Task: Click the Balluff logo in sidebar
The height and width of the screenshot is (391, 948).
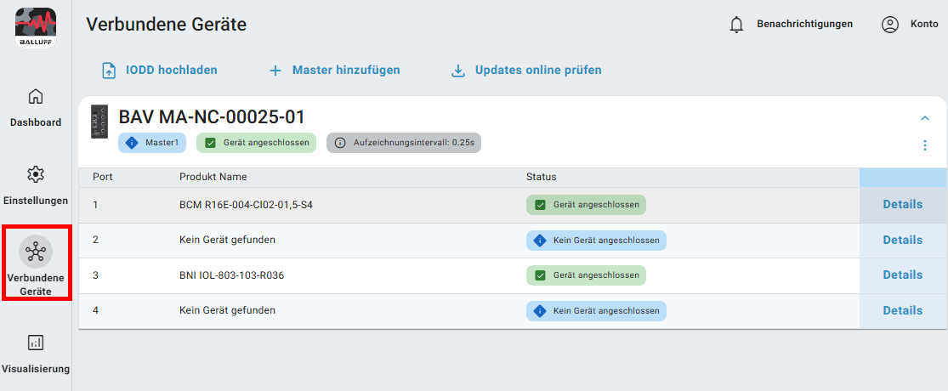Action: coord(36,28)
